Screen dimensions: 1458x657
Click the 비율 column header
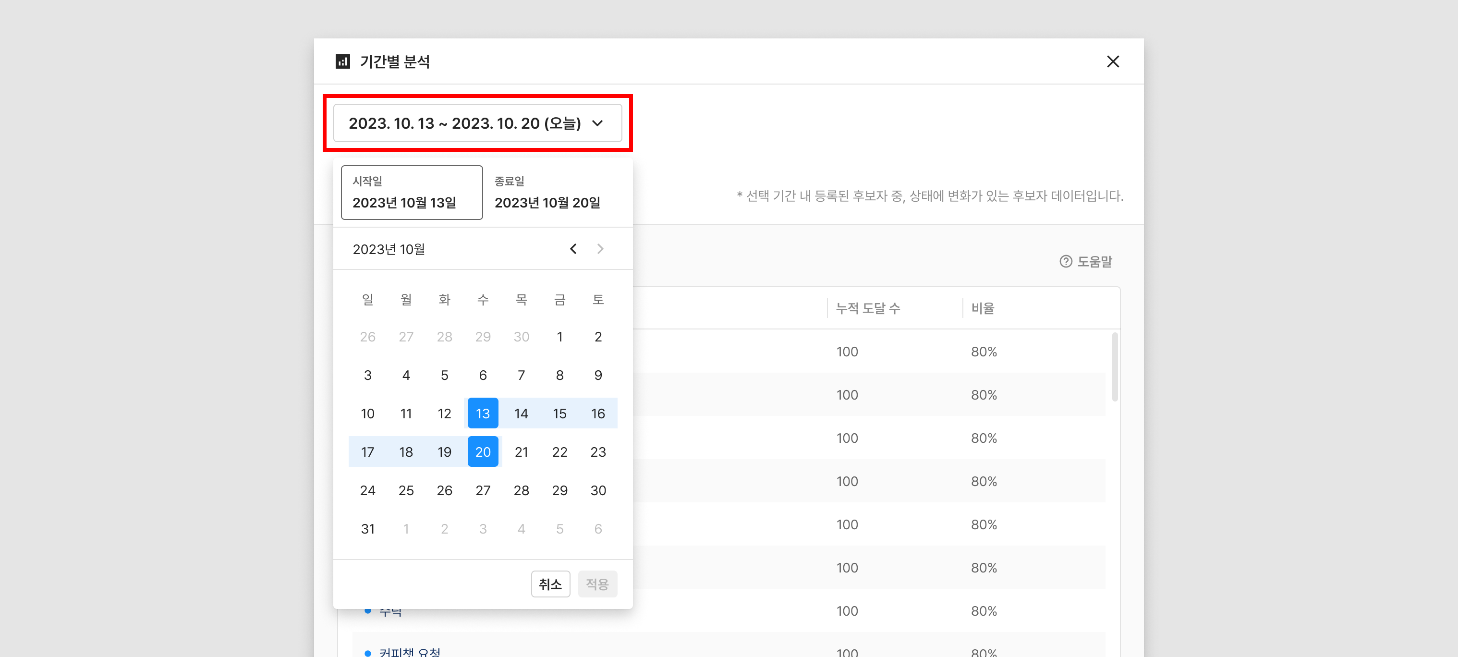(983, 308)
